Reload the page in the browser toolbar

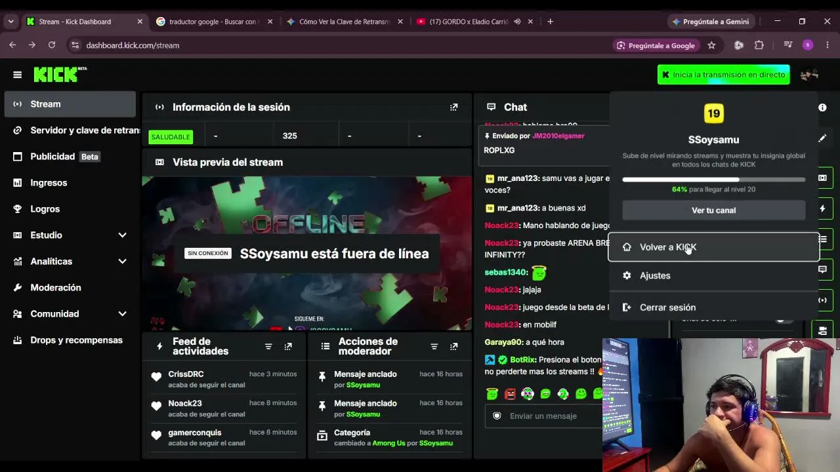(x=52, y=45)
